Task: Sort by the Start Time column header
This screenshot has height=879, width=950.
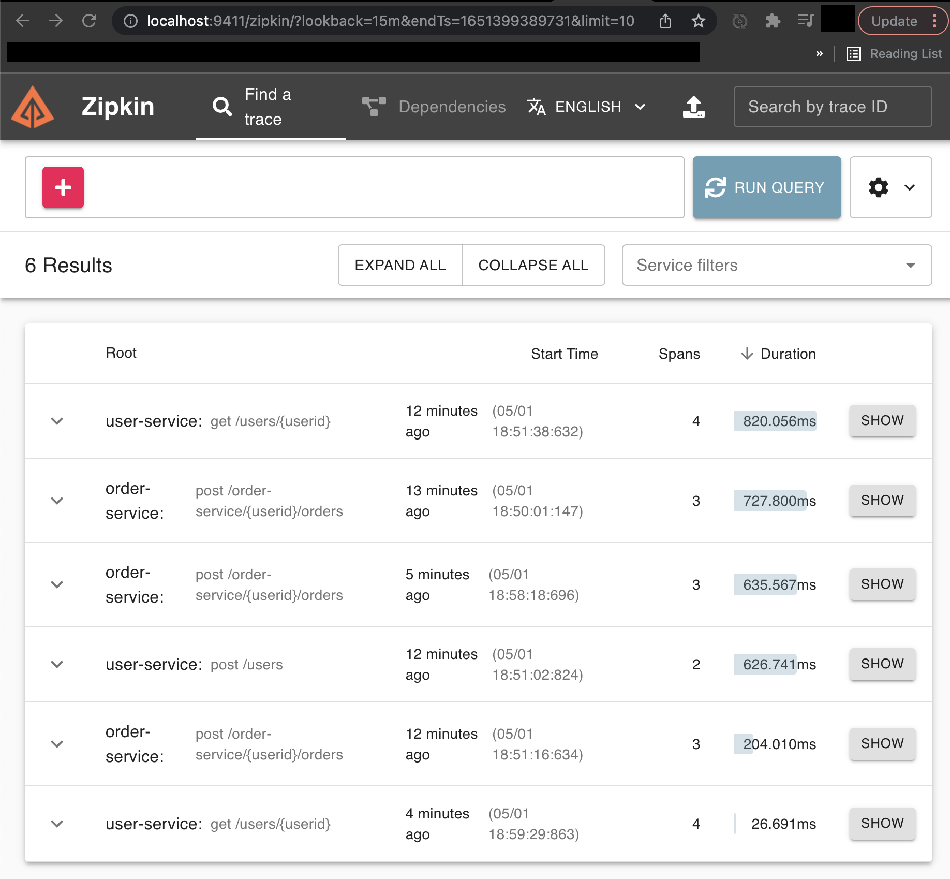Action: coord(565,354)
